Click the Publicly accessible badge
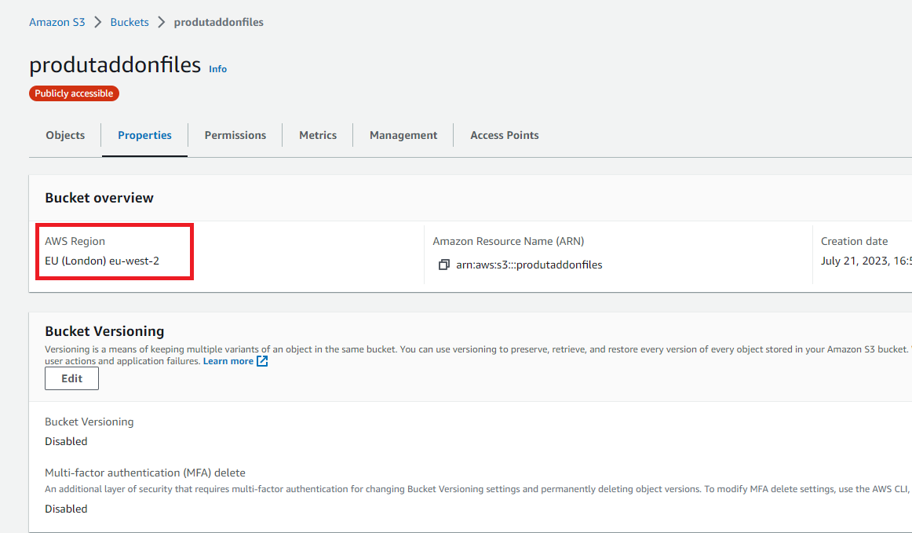The image size is (912, 533). (x=74, y=93)
